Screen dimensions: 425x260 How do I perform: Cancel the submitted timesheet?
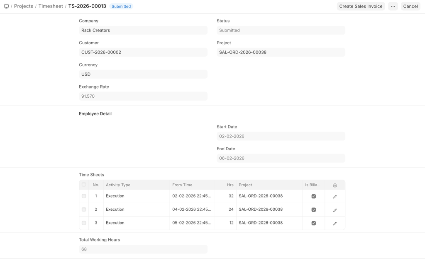coord(410,6)
